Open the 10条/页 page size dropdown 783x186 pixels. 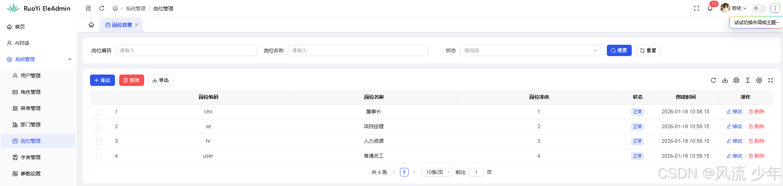click(x=437, y=172)
